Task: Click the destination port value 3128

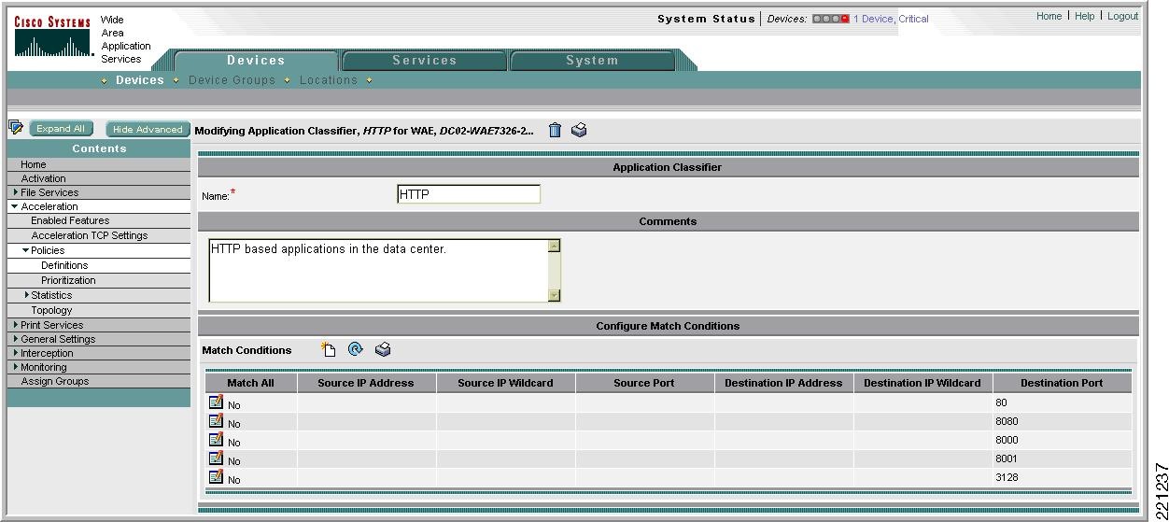Action: (x=1007, y=477)
